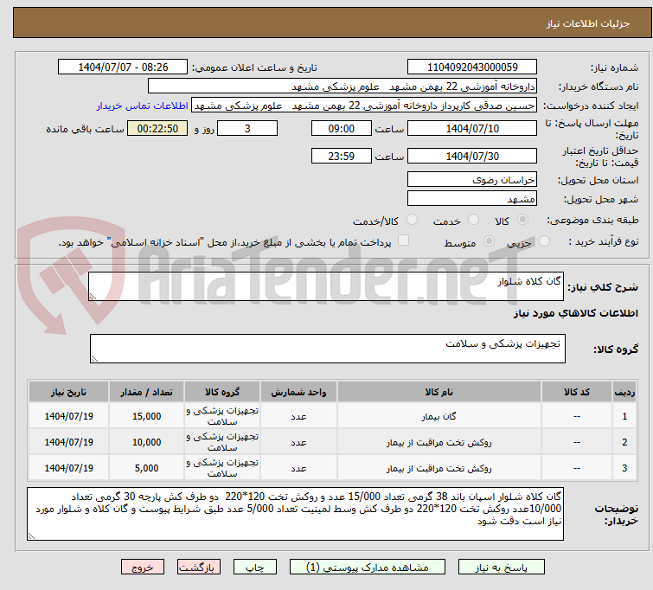The height and width of the screenshot is (590, 653).
Task: Click the استان محل تحویل field
Action: coord(472,179)
